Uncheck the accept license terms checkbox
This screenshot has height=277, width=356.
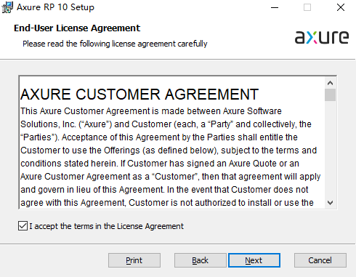point(23,226)
